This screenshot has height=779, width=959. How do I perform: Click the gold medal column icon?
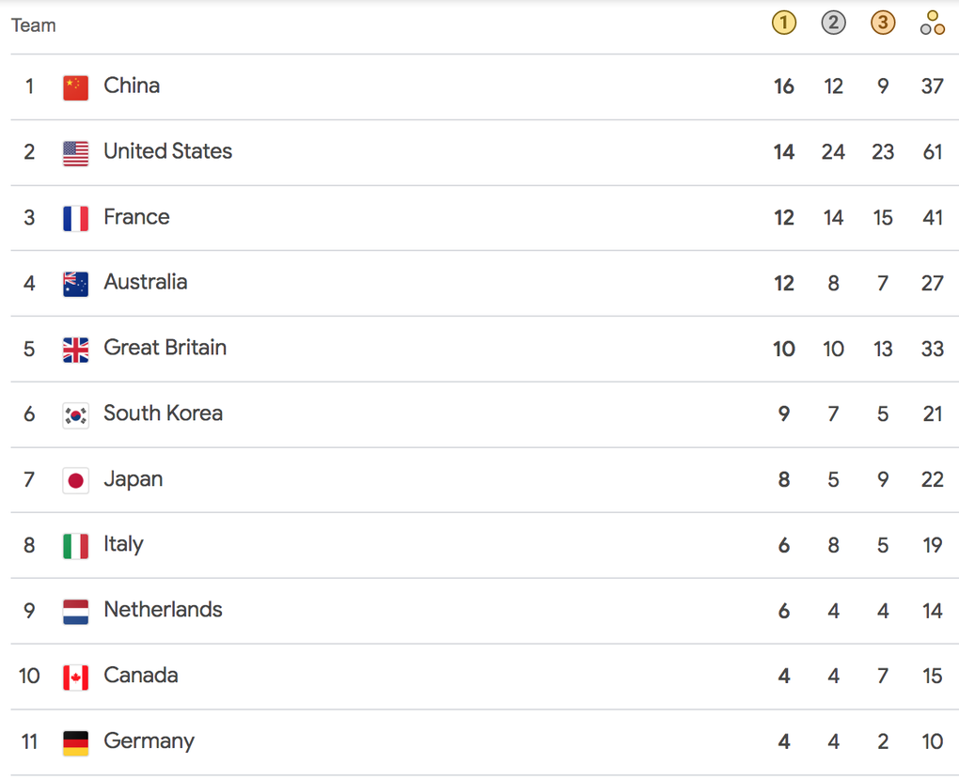tap(783, 23)
